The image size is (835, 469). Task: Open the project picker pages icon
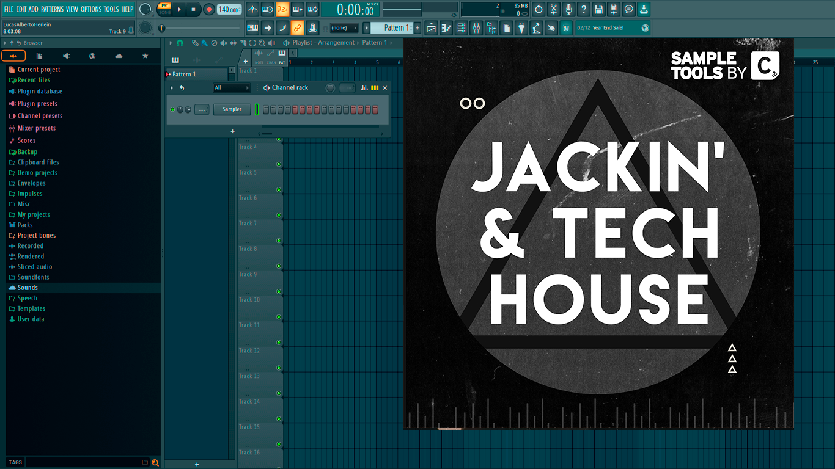pos(507,27)
